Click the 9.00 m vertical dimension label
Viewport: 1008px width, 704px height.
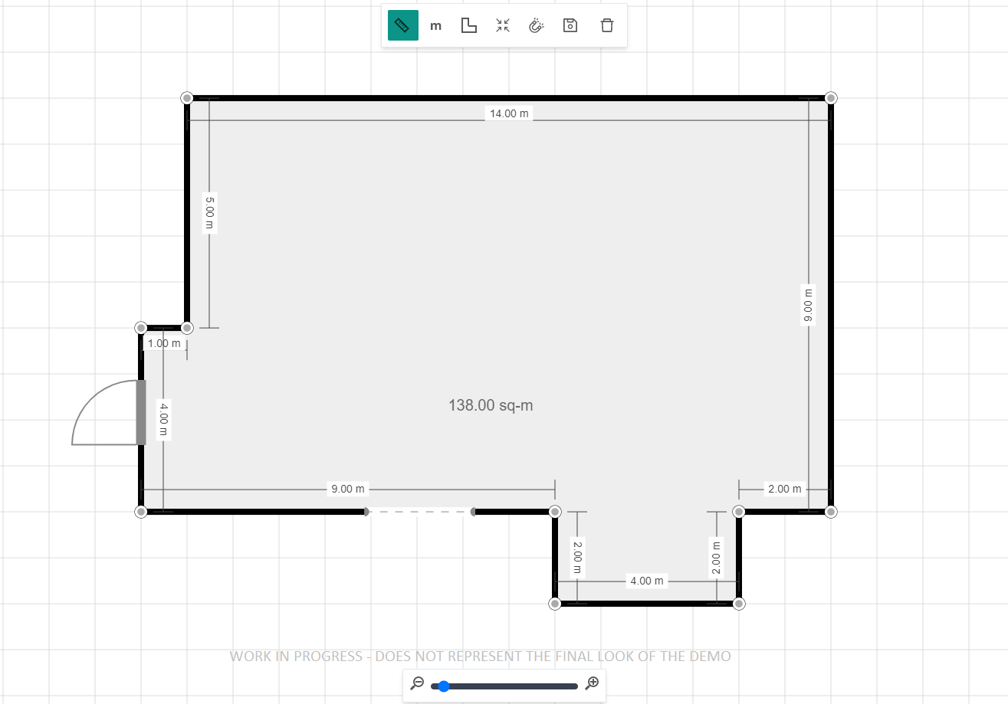pos(808,304)
